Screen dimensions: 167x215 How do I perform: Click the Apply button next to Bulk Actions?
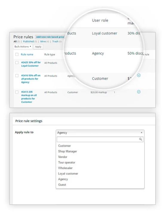[38, 47]
